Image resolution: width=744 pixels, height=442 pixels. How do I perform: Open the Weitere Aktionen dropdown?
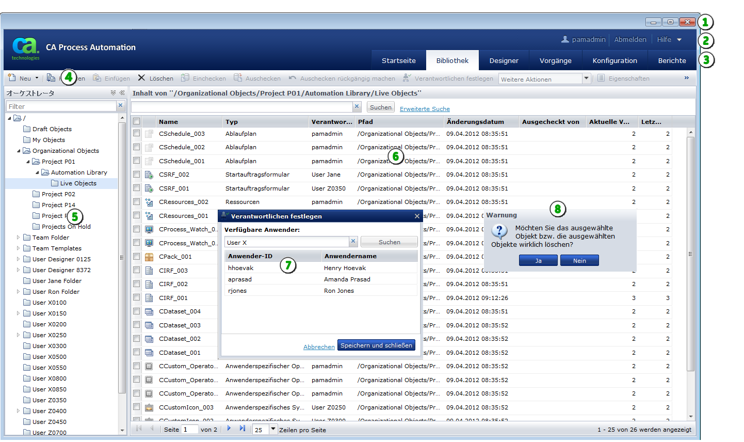(586, 78)
